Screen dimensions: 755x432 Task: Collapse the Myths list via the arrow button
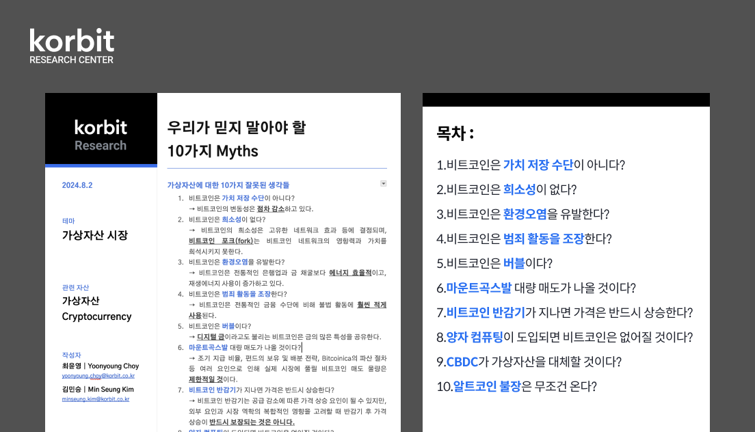pyautogui.click(x=383, y=183)
